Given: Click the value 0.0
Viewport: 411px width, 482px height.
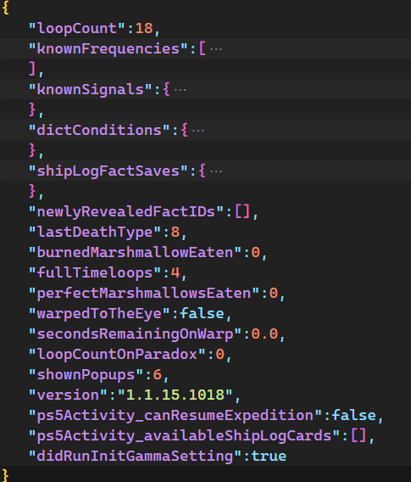Looking at the screenshot, I should [x=264, y=333].
